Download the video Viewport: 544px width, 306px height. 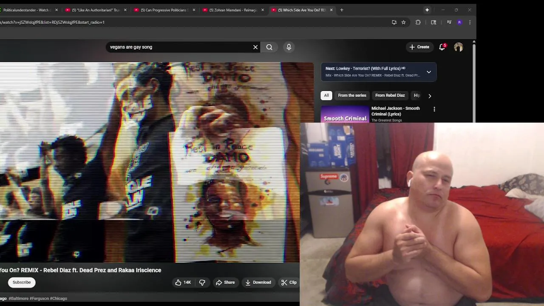click(x=258, y=282)
